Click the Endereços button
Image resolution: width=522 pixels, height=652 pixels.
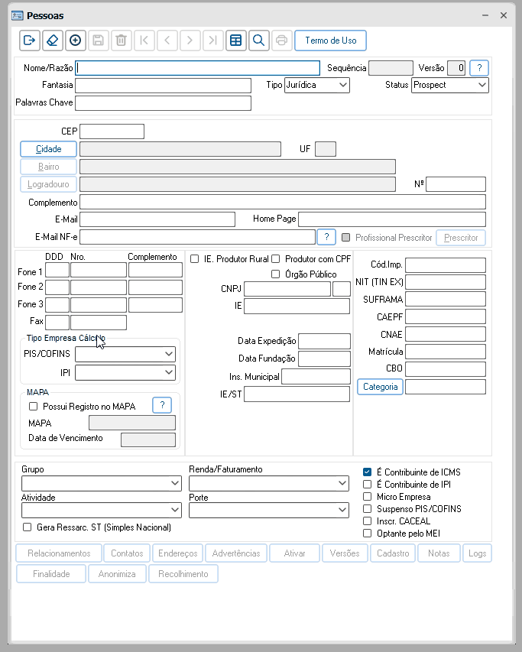[x=178, y=553]
